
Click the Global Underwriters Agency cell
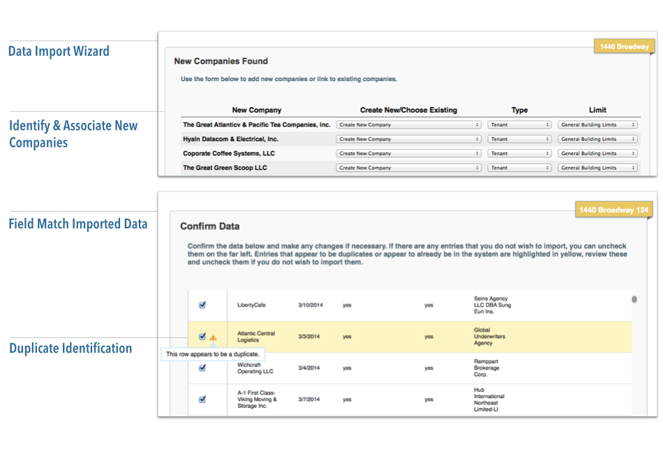(x=489, y=337)
